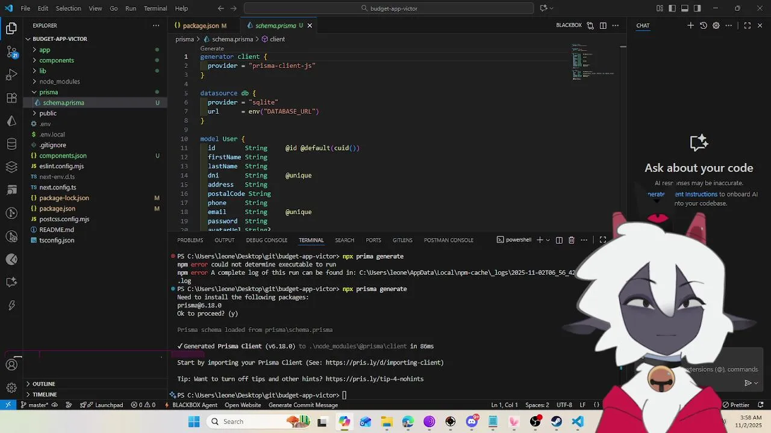The width and height of the screenshot is (771, 433).
Task: Split the terminal panel
Action: 559,240
